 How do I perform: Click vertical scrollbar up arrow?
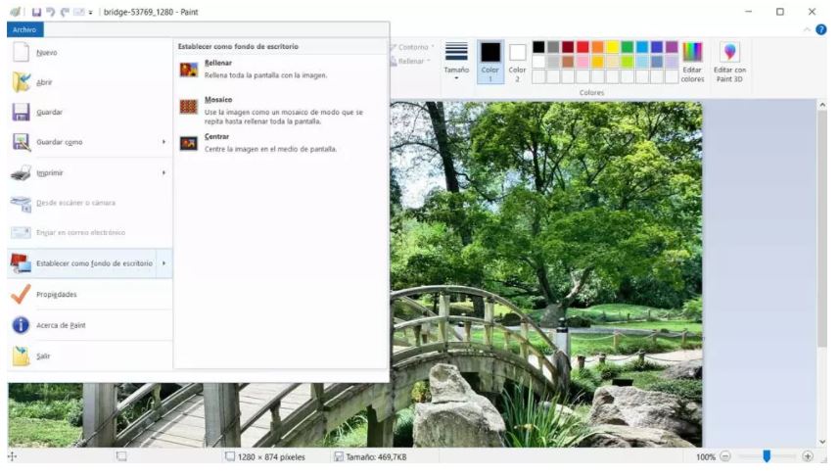click(822, 106)
